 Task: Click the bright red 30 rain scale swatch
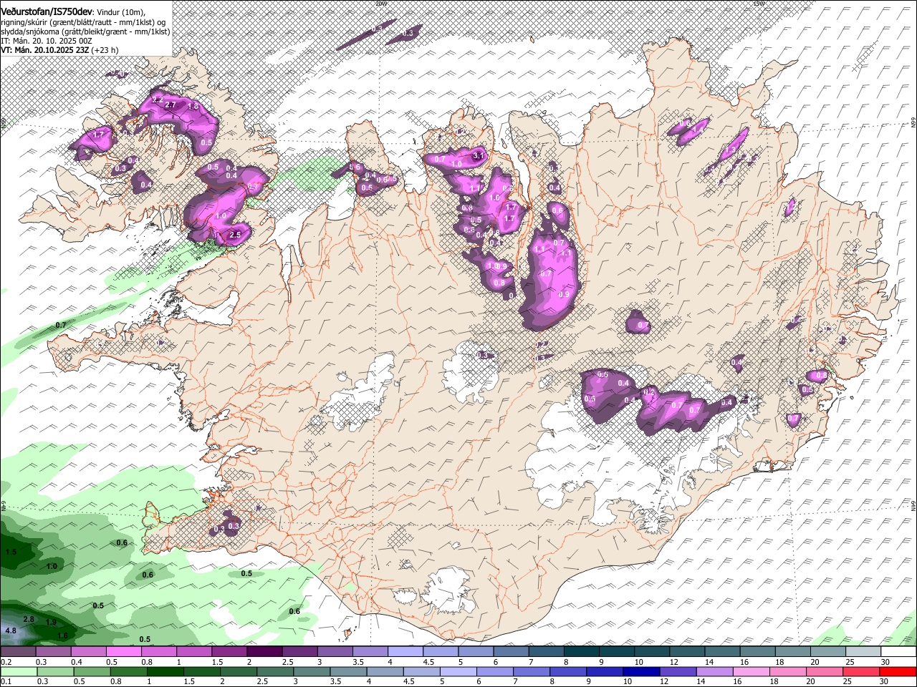tap(898, 672)
